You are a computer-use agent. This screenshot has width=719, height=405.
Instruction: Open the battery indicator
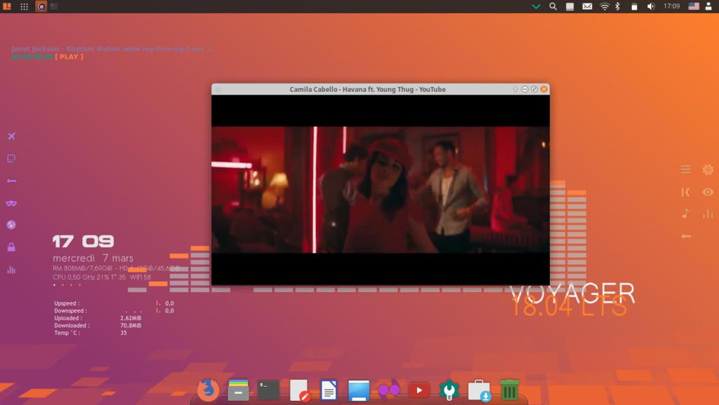pos(634,6)
